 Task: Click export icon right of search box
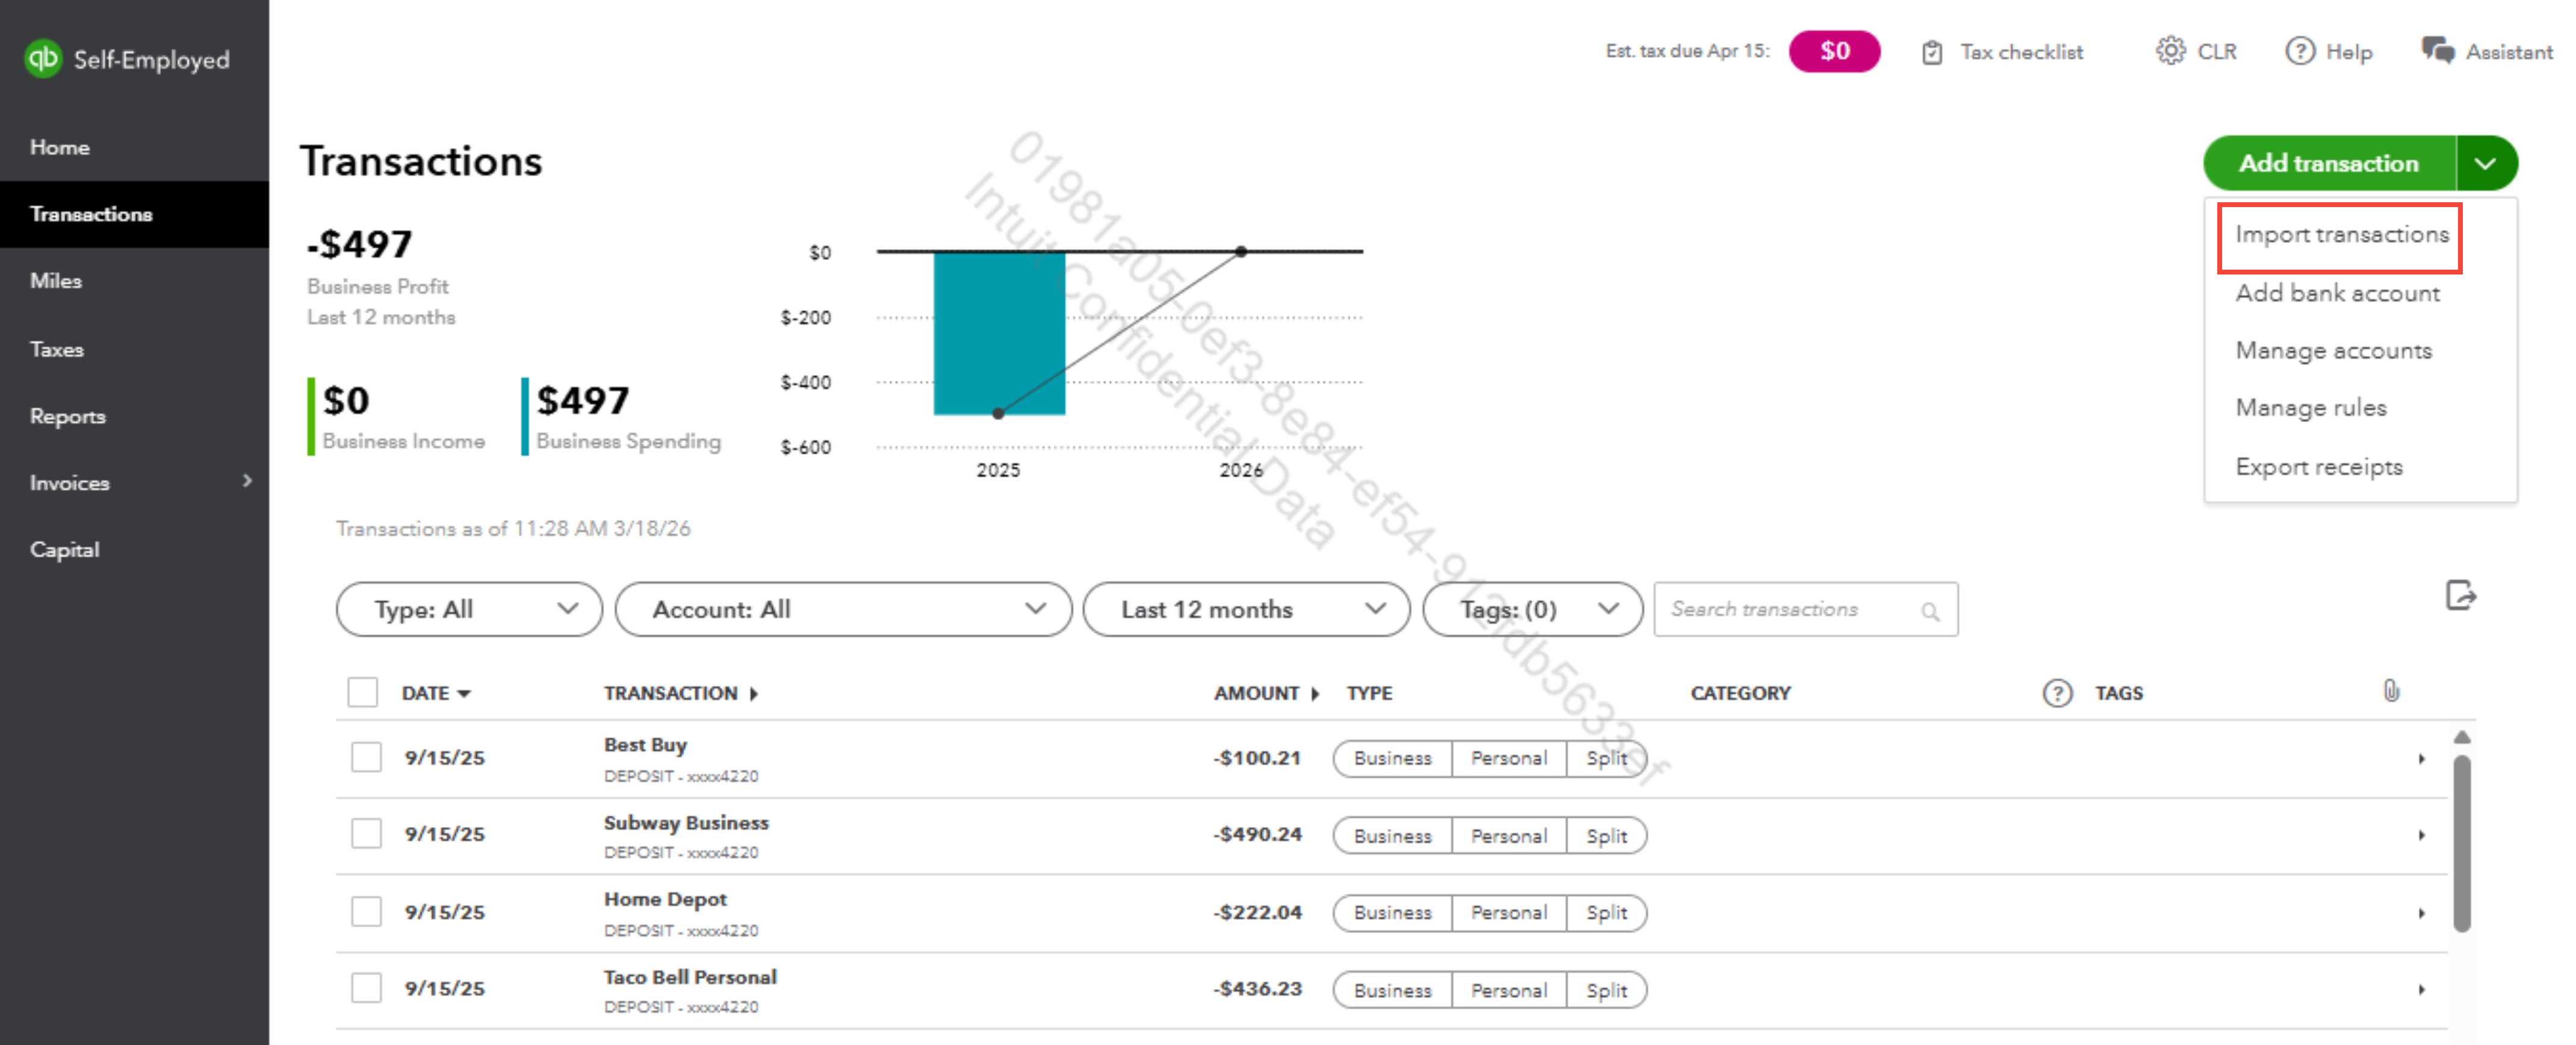tap(2460, 596)
